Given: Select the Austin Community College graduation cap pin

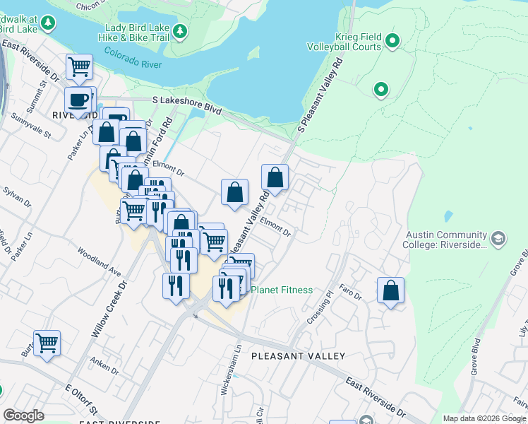Looking at the screenshot, I should click(498, 240).
